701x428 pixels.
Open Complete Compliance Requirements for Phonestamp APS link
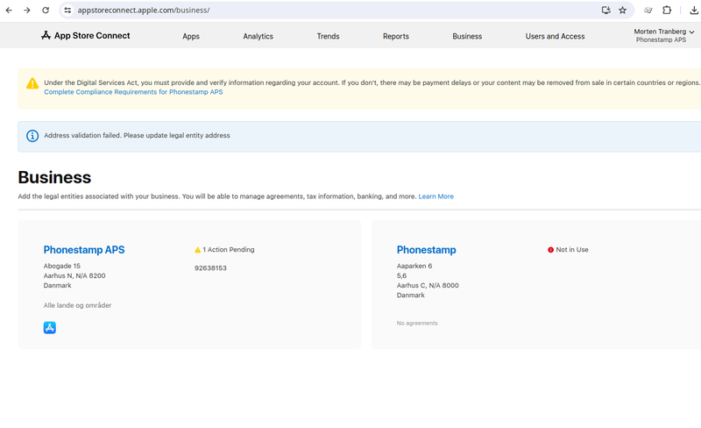pyautogui.click(x=133, y=92)
